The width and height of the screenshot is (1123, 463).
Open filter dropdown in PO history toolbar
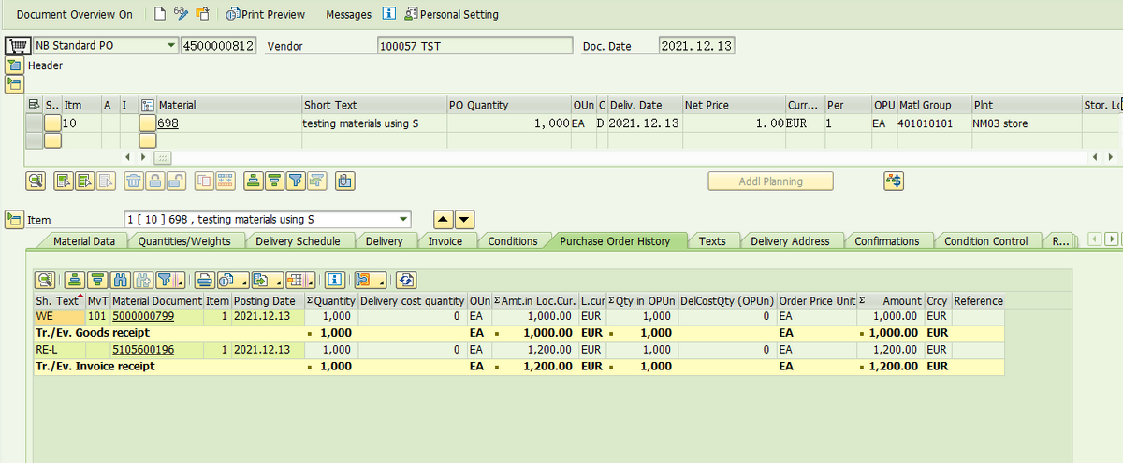tap(170, 279)
